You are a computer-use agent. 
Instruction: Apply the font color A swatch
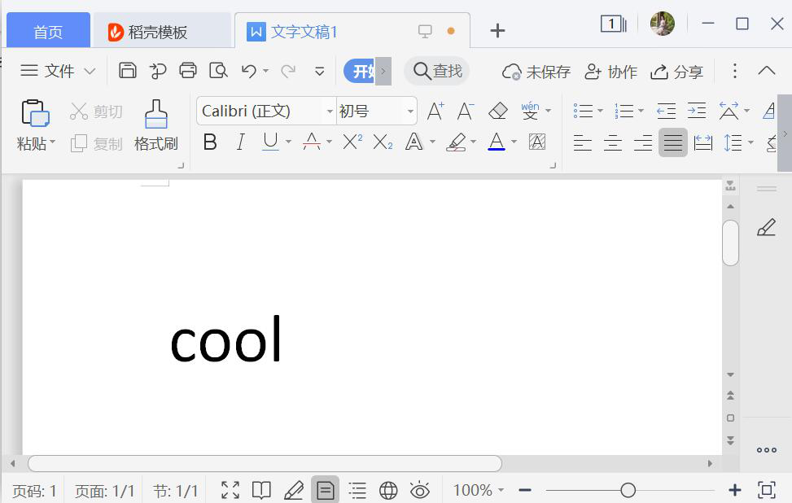[x=497, y=142]
